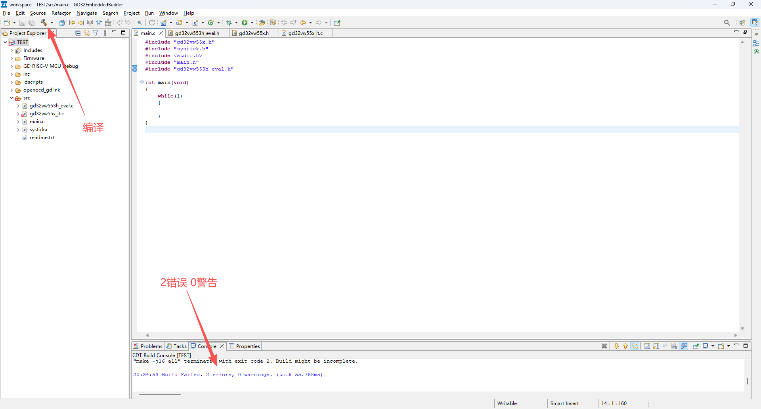Clear the console with the X icon
The height and width of the screenshot is (409, 761).
(x=604, y=346)
